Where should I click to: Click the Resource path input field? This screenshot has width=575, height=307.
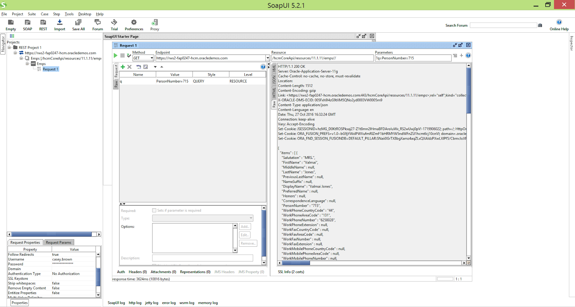pos(322,58)
